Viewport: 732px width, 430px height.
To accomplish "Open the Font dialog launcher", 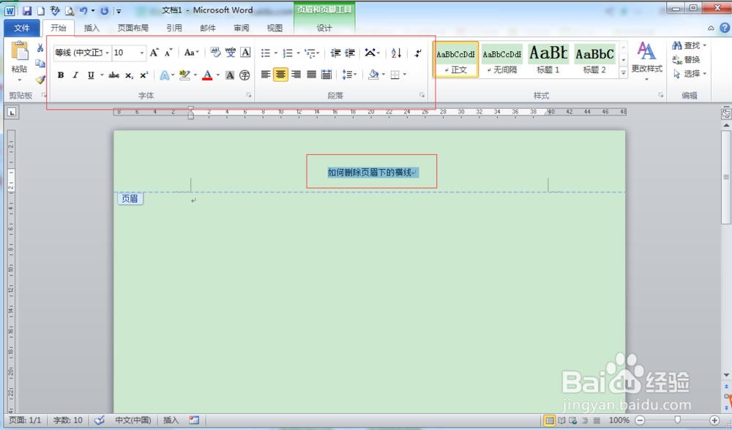I will [249, 95].
